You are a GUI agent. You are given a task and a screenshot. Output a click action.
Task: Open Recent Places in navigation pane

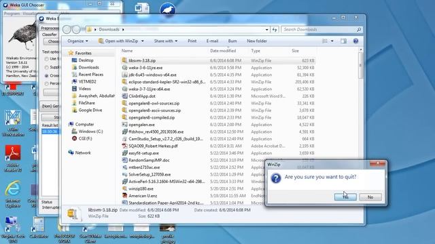pos(90,75)
